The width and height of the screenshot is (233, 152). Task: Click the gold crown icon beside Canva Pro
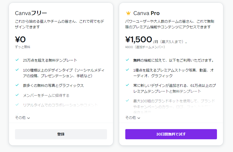[x=128, y=13]
